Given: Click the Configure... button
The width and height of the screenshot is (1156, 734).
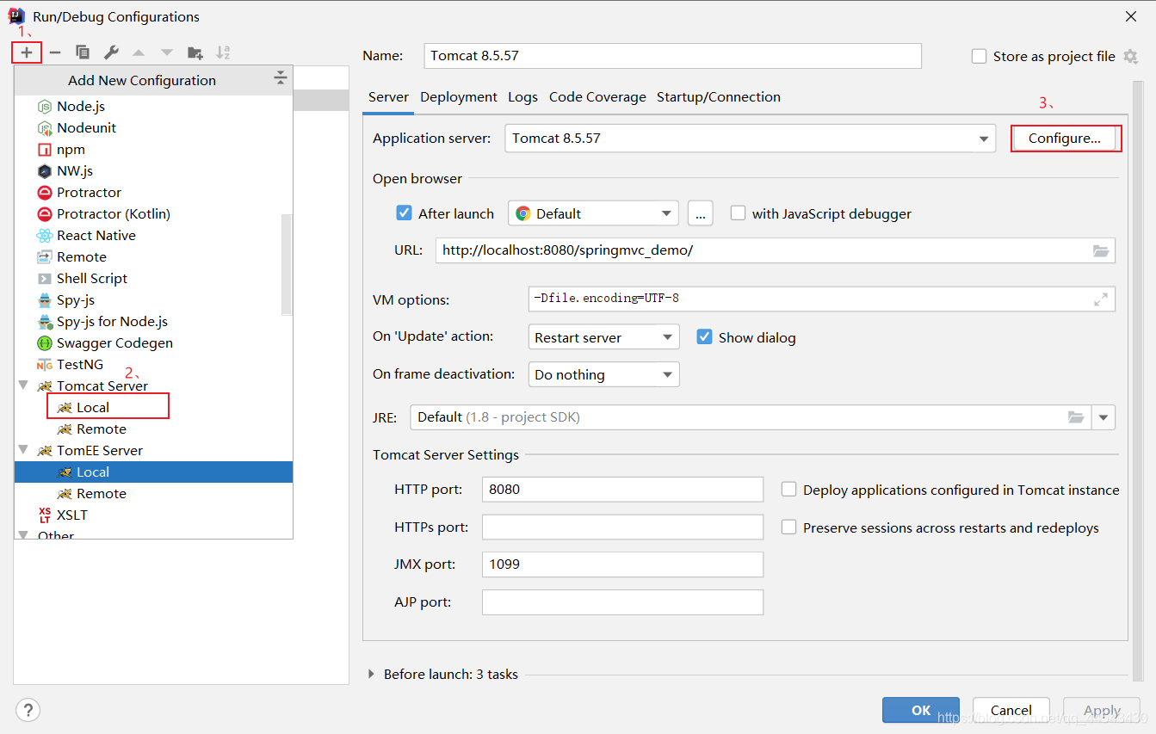Looking at the screenshot, I should 1065,139.
